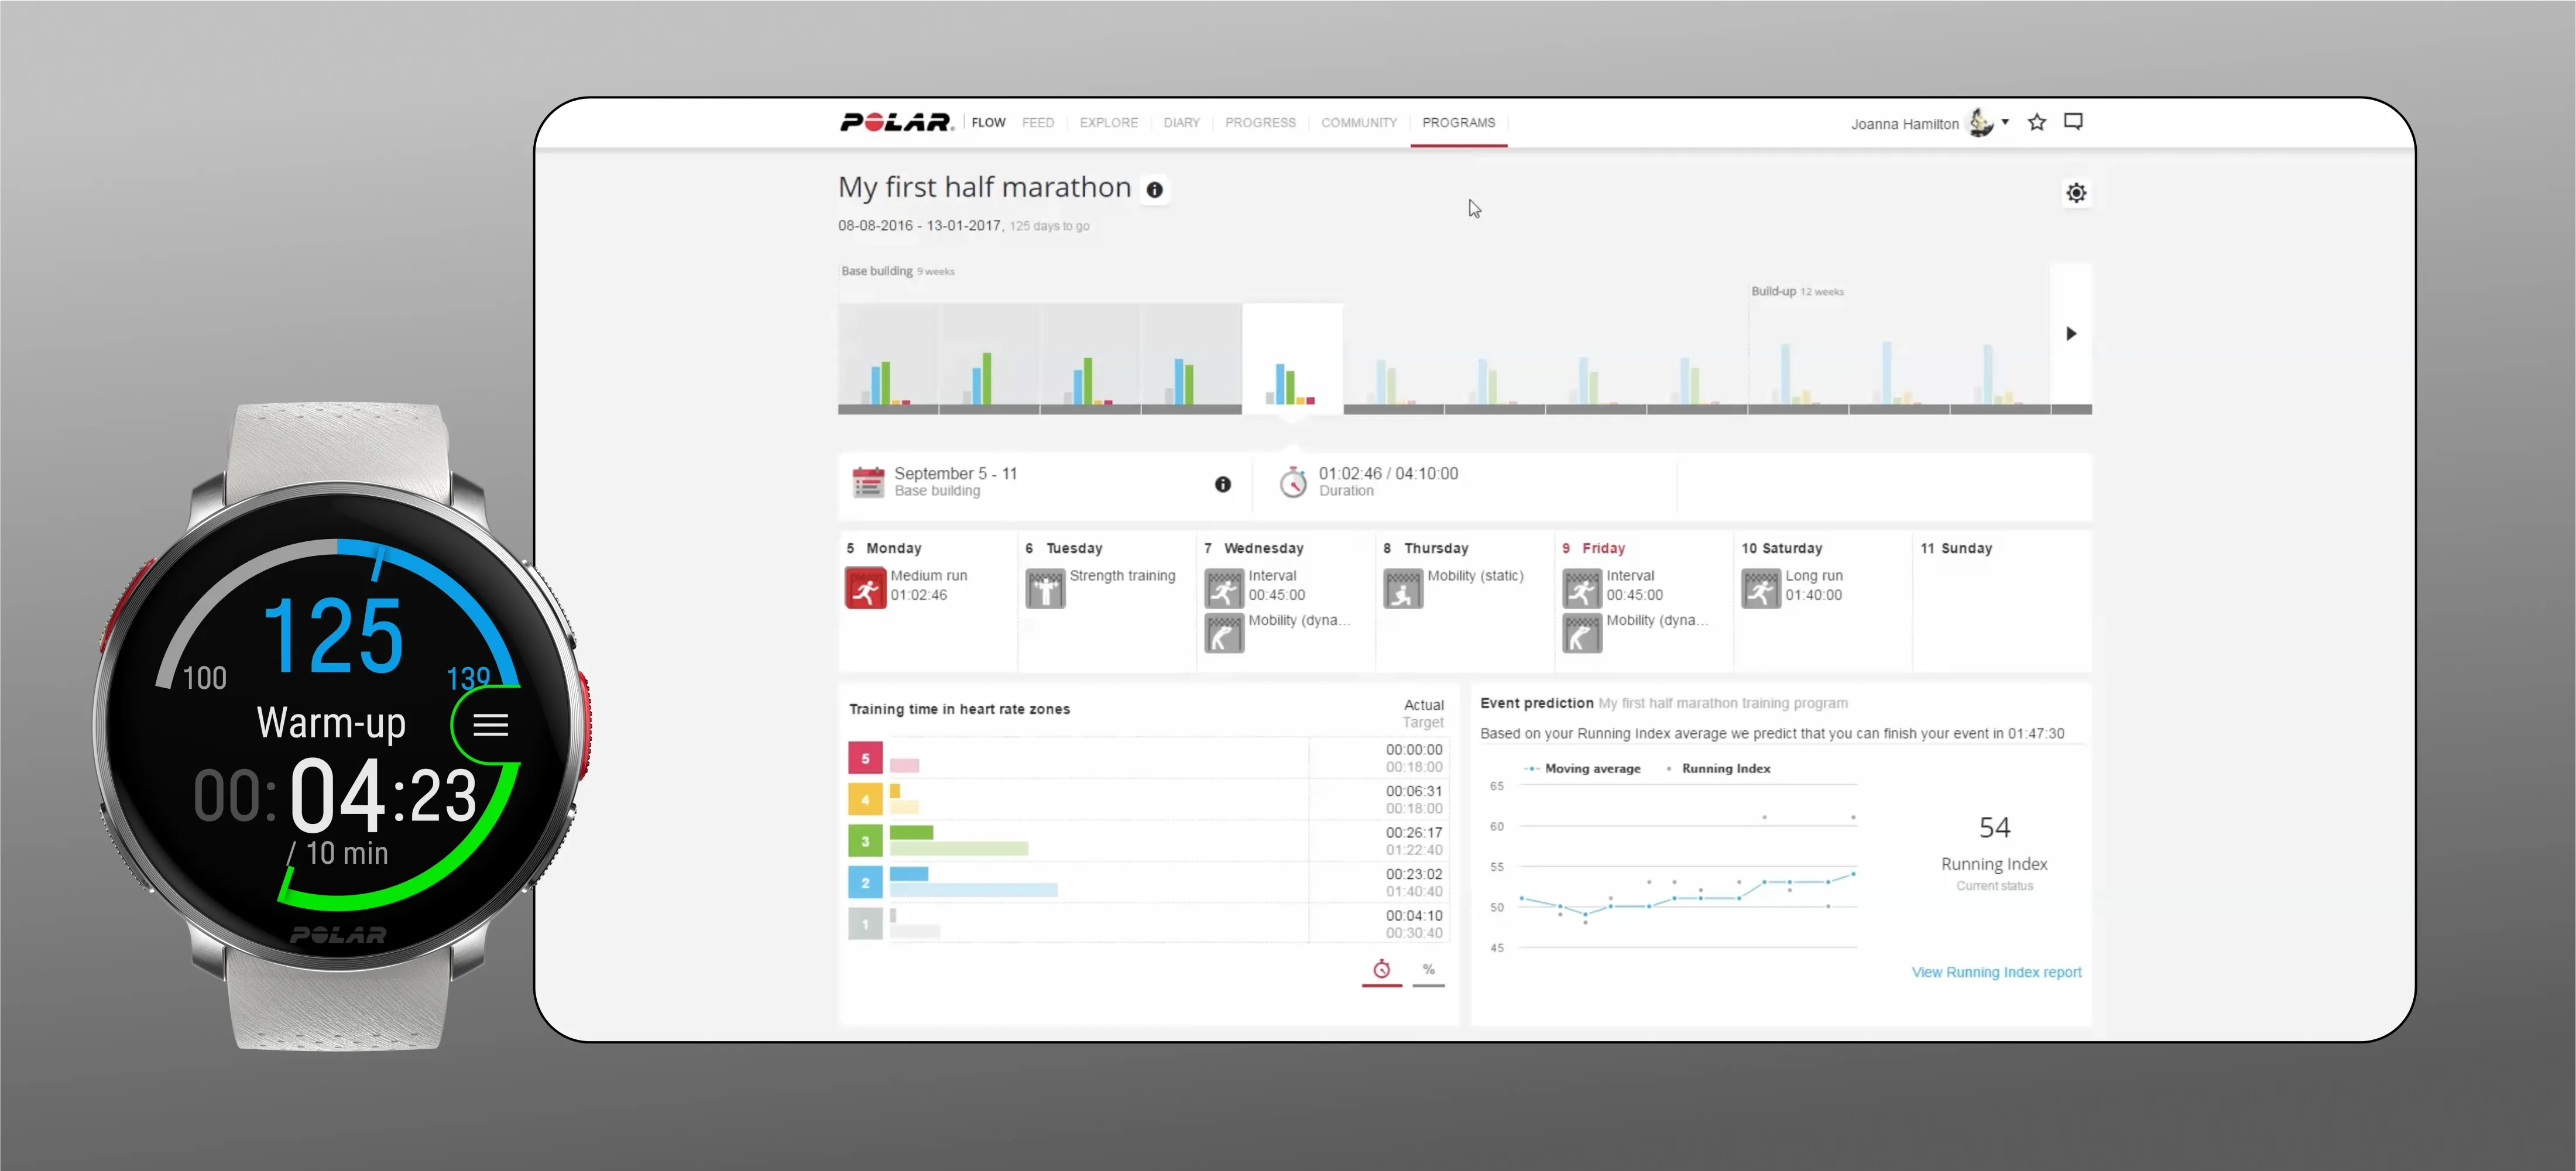Click the red zone 5 swatch

[x=865, y=758]
